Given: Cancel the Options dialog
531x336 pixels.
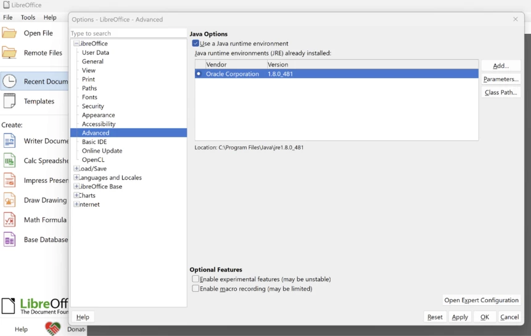Looking at the screenshot, I should pos(509,317).
